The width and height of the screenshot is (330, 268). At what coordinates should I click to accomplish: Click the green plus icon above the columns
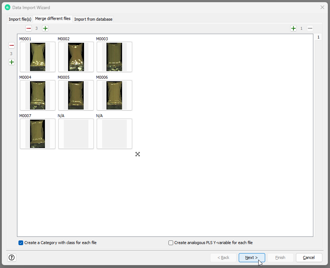point(45,28)
